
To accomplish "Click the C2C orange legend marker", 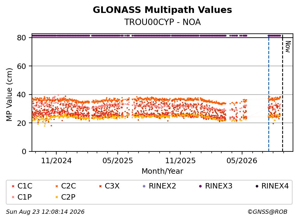I will click(x=57, y=186).
